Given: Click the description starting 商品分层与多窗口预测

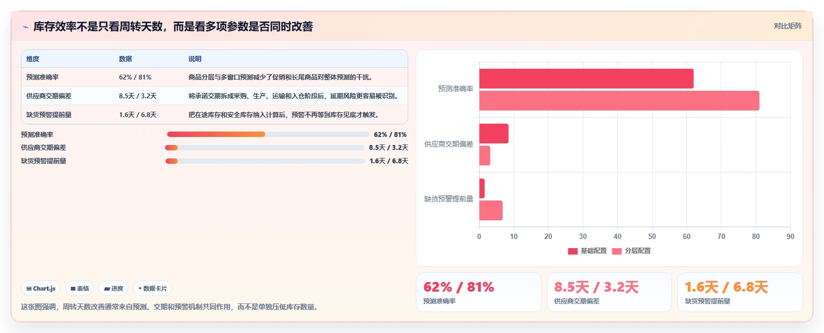Looking at the screenshot, I should pyautogui.click(x=280, y=77).
